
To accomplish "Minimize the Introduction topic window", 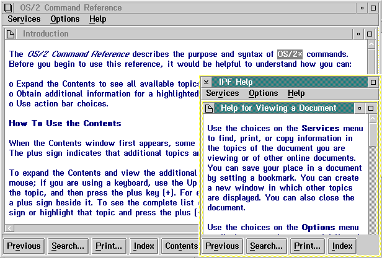I will point(358,34).
